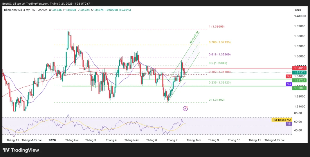
Task: Click the RSI-based MA label
Action: coord(282,120)
